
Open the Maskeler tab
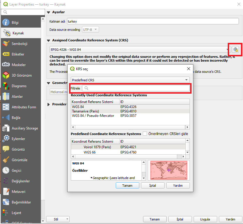(21, 65)
